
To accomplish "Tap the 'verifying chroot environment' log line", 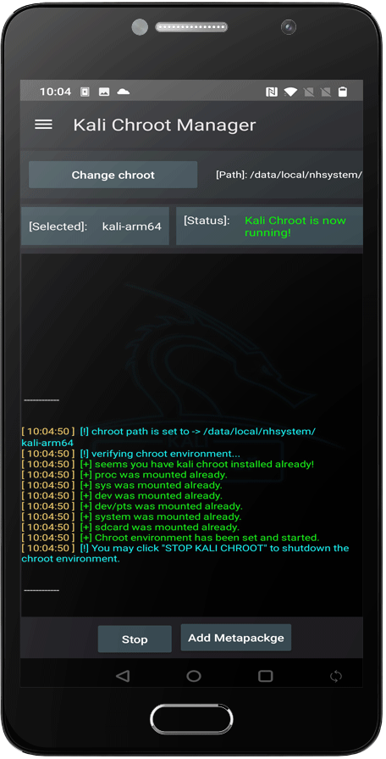I will pyautogui.click(x=165, y=454).
